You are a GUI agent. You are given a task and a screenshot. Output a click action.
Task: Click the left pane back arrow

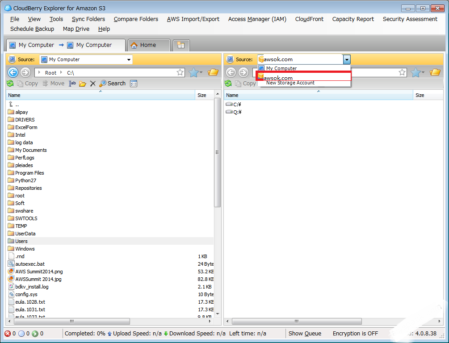coord(13,72)
